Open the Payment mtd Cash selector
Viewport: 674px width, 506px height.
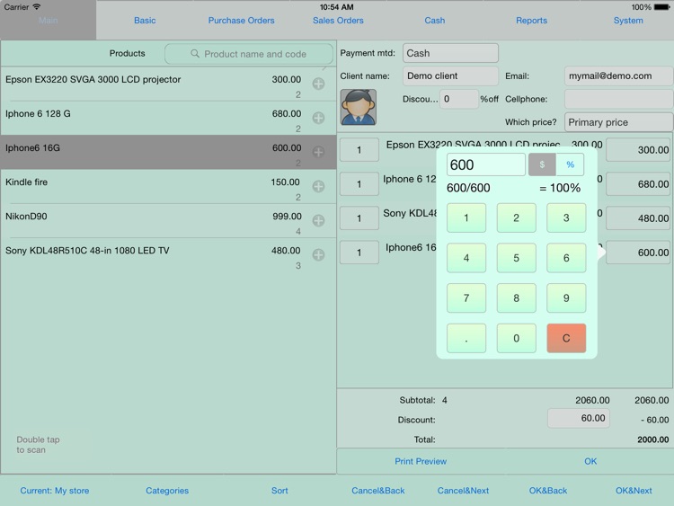pos(450,53)
